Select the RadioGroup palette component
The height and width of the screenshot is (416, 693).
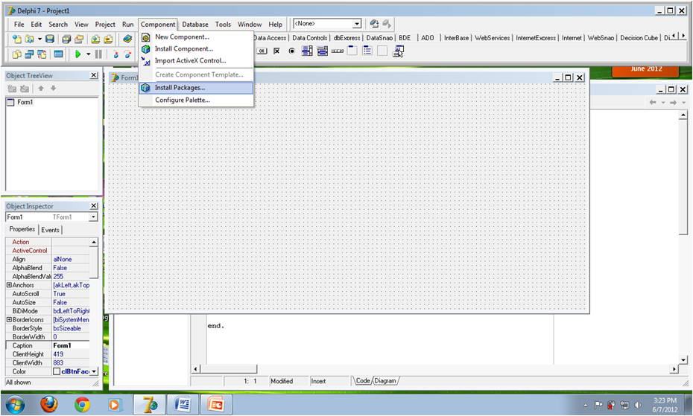click(x=367, y=51)
